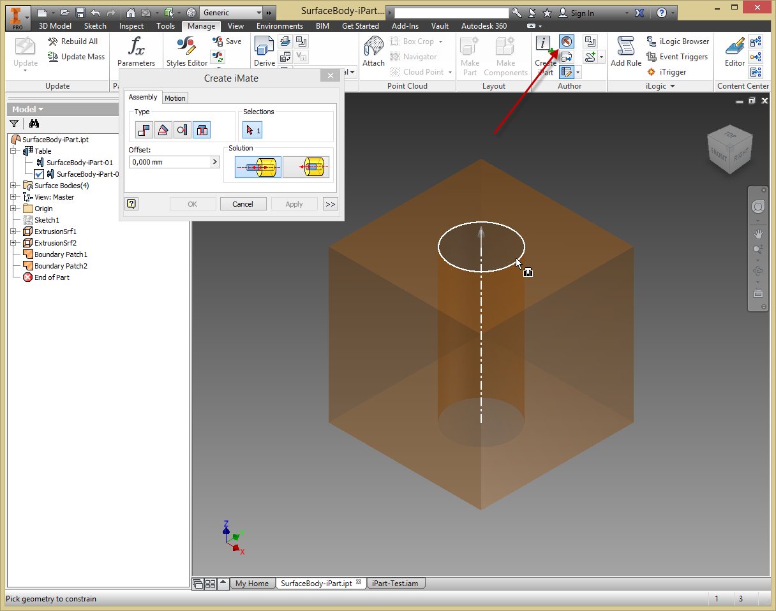Open the Inspect ribbon tab
This screenshot has width=776, height=611.
pyautogui.click(x=131, y=26)
